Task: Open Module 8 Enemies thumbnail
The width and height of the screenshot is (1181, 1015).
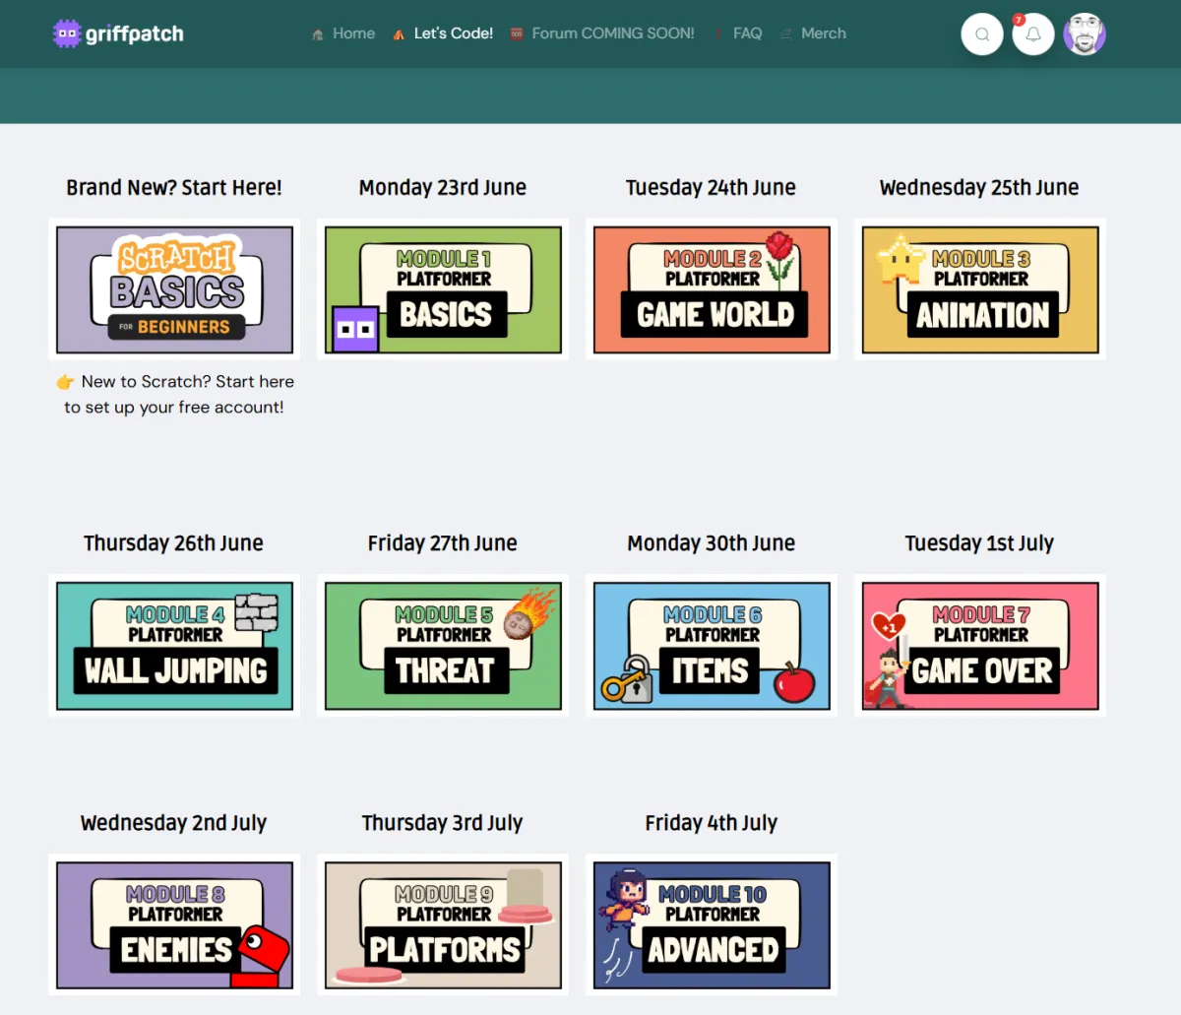Action: point(174,925)
